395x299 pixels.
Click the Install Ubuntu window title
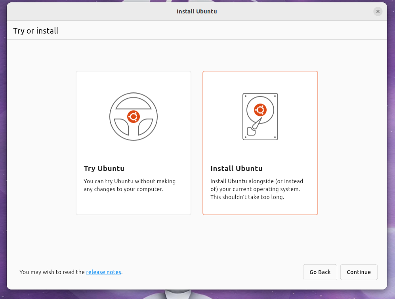click(197, 11)
